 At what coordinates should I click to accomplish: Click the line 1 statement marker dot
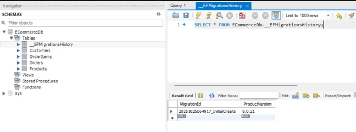184,25
